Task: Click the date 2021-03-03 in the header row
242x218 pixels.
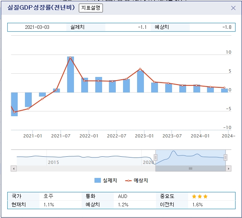Action: [x=37, y=27]
